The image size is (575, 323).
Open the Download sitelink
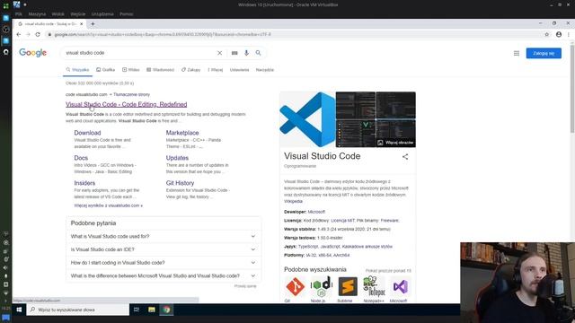point(87,133)
